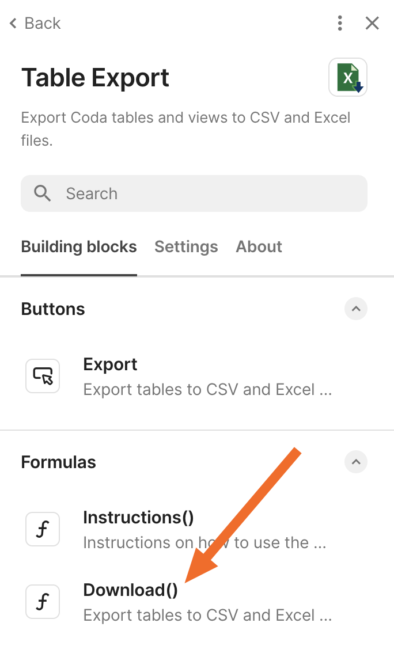Click the Table Export title heading

click(96, 78)
